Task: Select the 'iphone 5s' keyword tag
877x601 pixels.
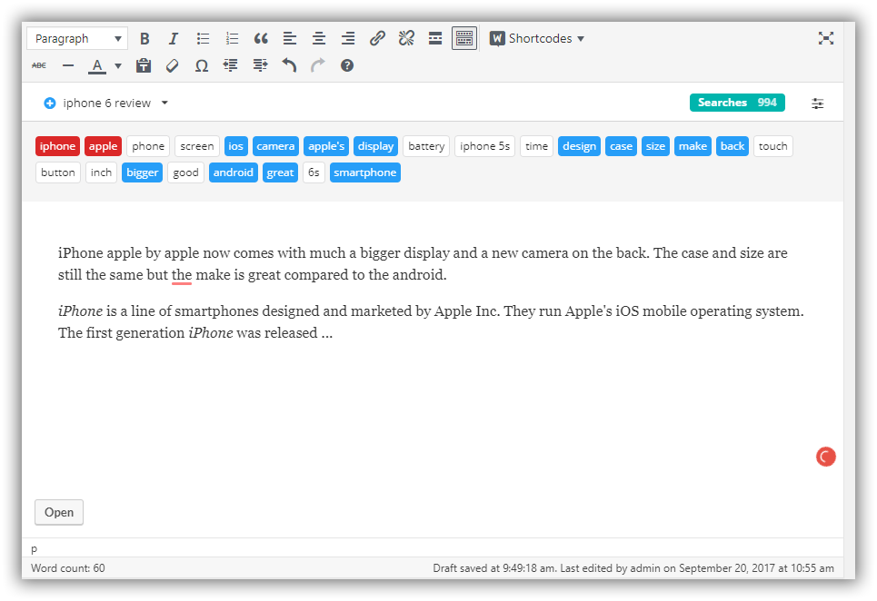Action: 485,146
